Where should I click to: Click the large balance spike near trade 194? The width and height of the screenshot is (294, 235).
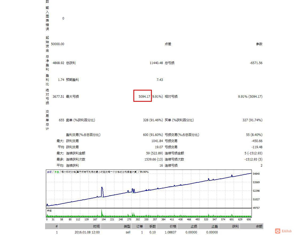(x=102, y=191)
